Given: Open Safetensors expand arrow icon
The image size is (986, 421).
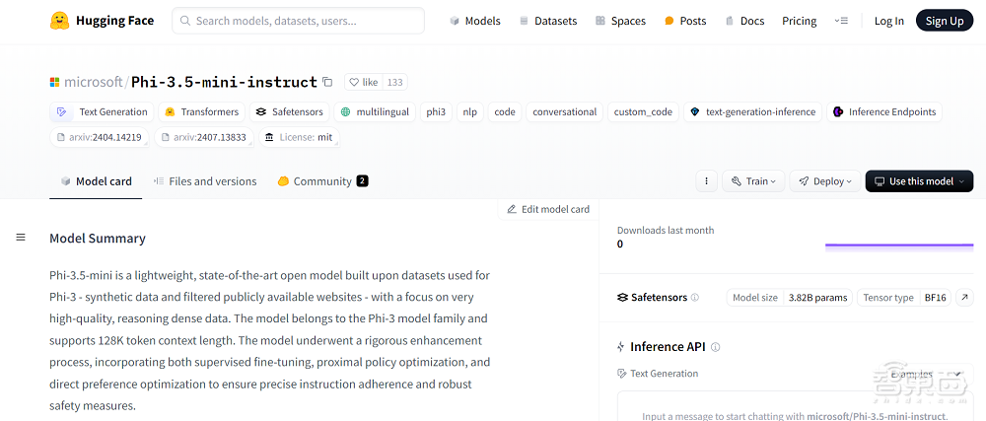Looking at the screenshot, I should 965,298.
